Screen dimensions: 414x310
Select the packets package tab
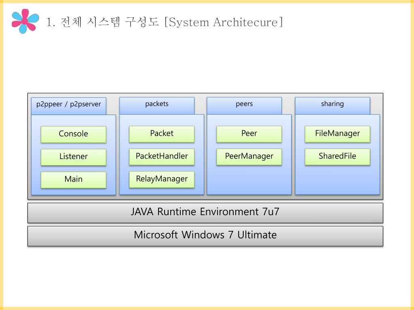point(157,106)
